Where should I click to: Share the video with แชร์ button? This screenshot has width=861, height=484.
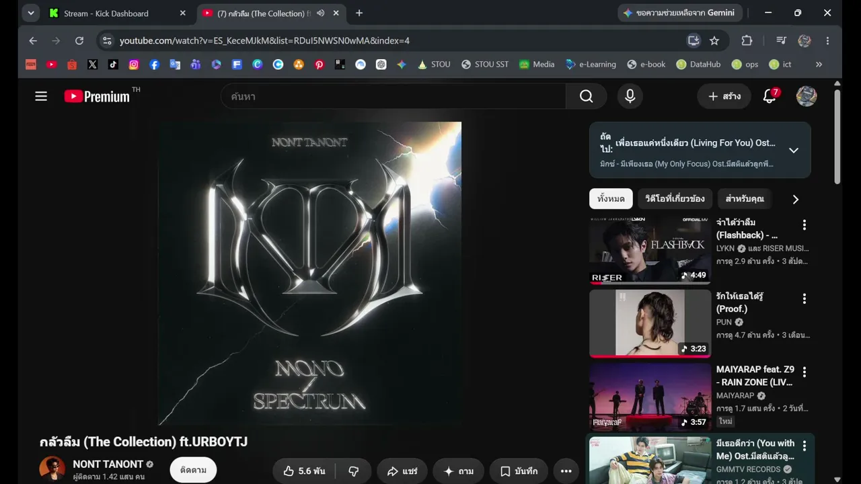pos(402,471)
